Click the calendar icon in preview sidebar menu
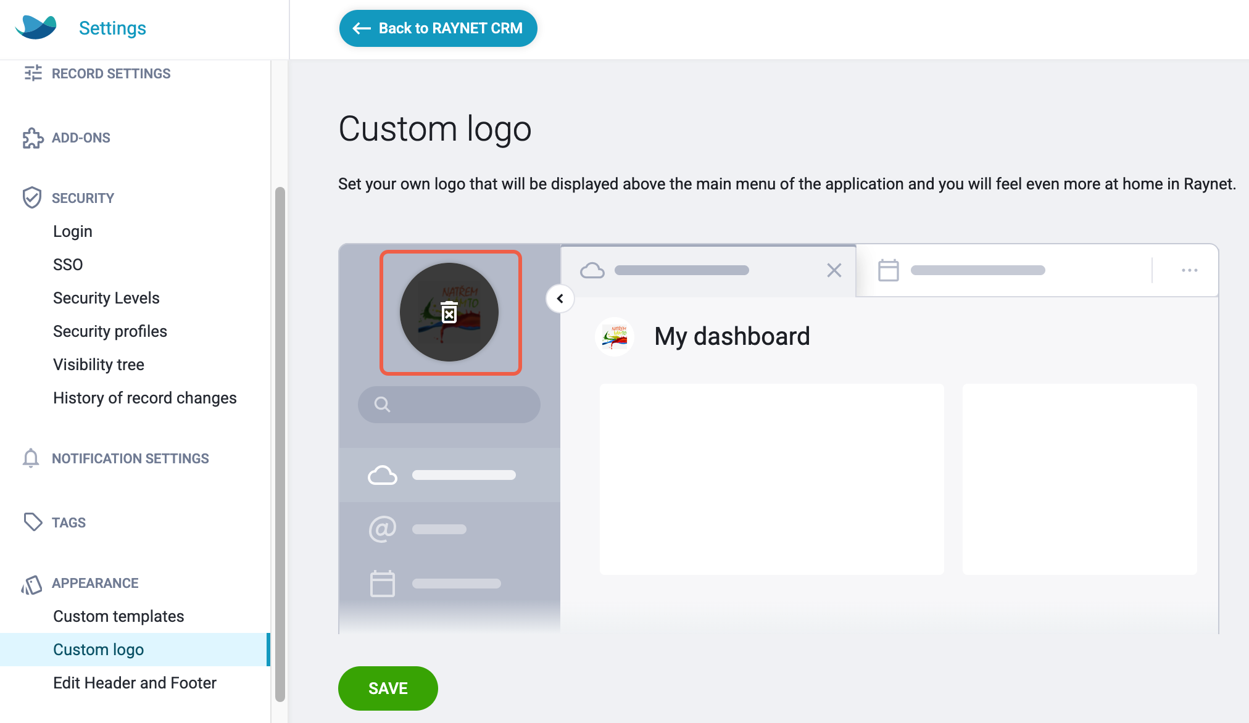1249x723 pixels. click(x=383, y=584)
